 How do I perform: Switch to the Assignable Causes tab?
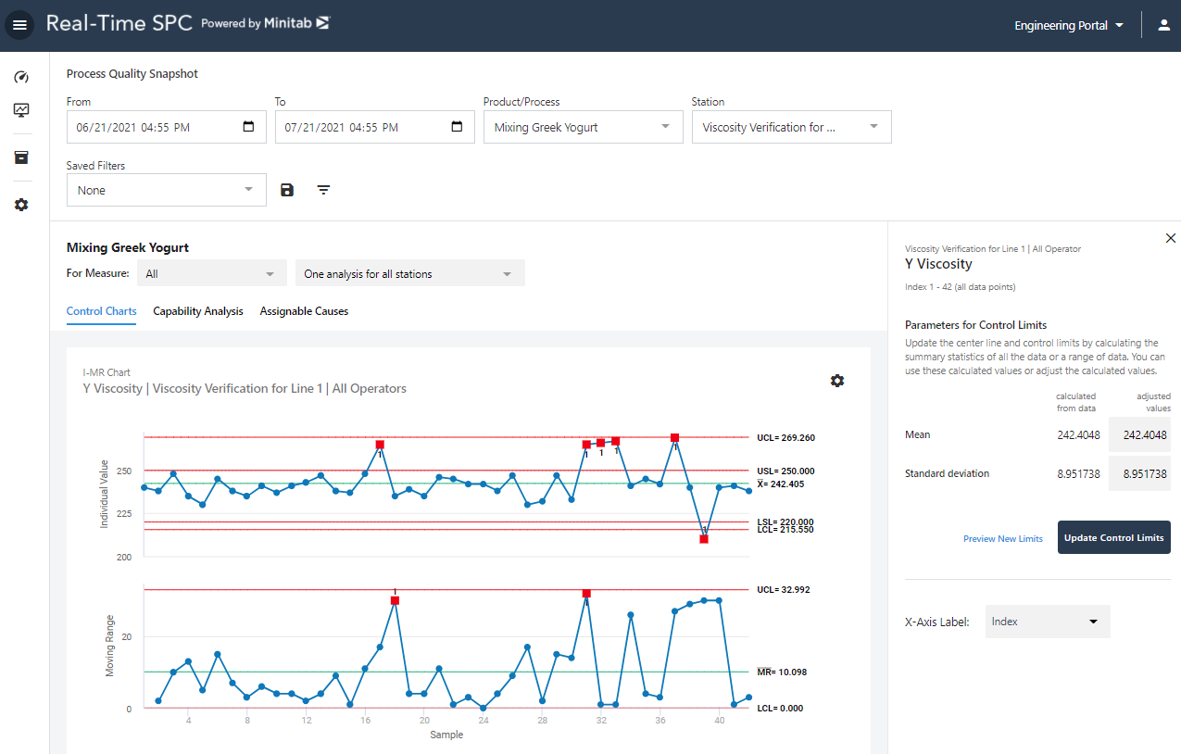click(x=304, y=311)
